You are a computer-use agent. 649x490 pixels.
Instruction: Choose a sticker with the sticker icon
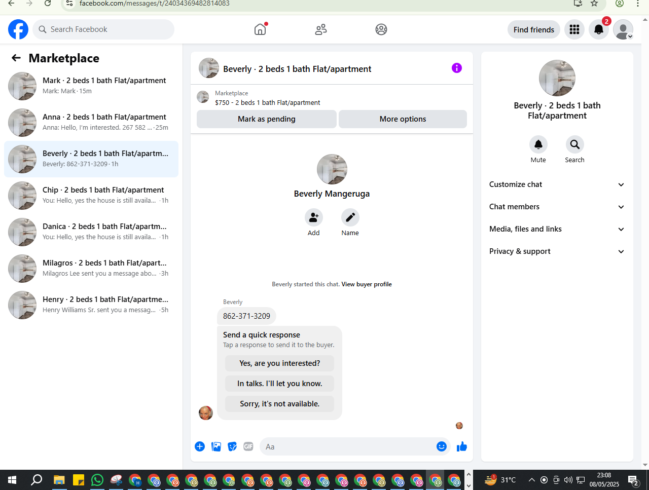pos(232,446)
